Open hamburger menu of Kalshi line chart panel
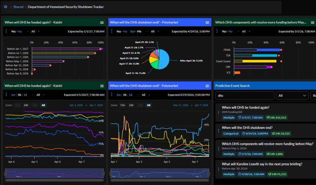Image resolution: width=316 pixels, height=185 pixels. (x=102, y=86)
